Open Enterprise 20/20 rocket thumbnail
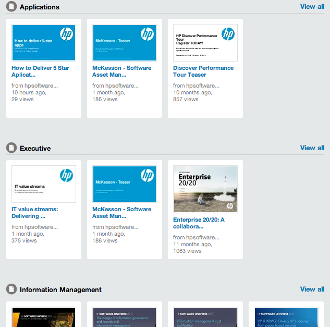The width and height of the screenshot is (330, 327). (x=205, y=189)
